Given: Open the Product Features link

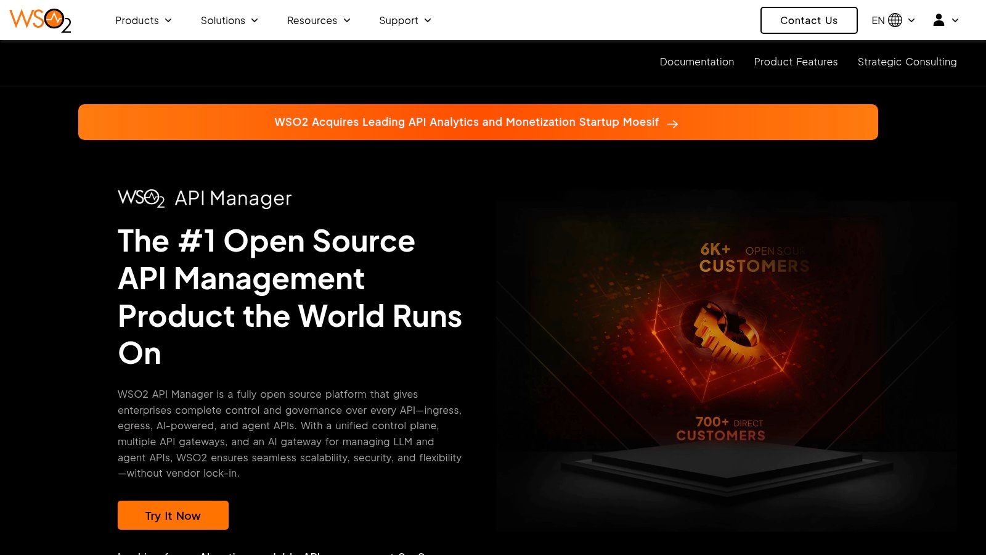Looking at the screenshot, I should coord(796,62).
